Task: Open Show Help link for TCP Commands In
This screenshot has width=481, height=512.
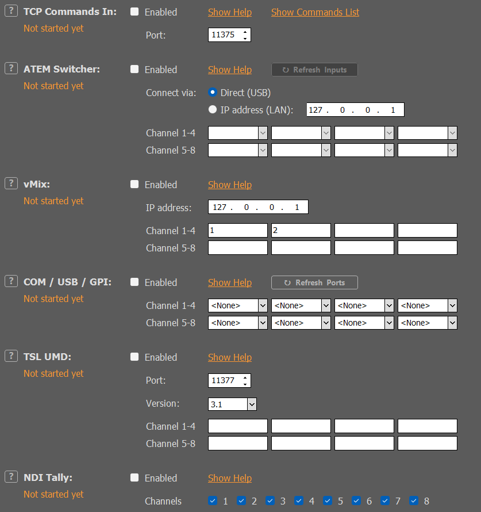Action: click(x=230, y=13)
